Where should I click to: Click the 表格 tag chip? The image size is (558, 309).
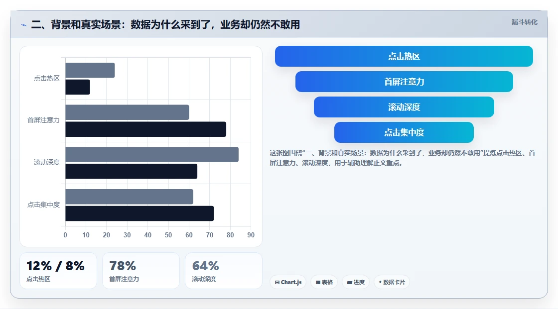coord(324,282)
